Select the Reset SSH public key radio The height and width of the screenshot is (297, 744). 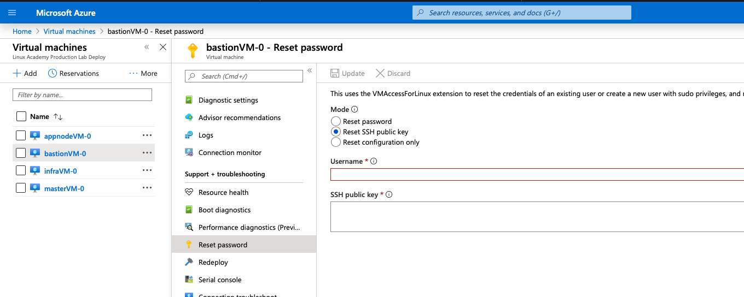336,132
